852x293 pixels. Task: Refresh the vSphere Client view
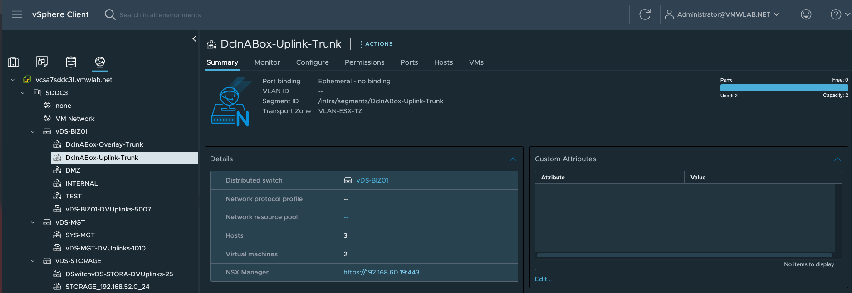pyautogui.click(x=645, y=14)
